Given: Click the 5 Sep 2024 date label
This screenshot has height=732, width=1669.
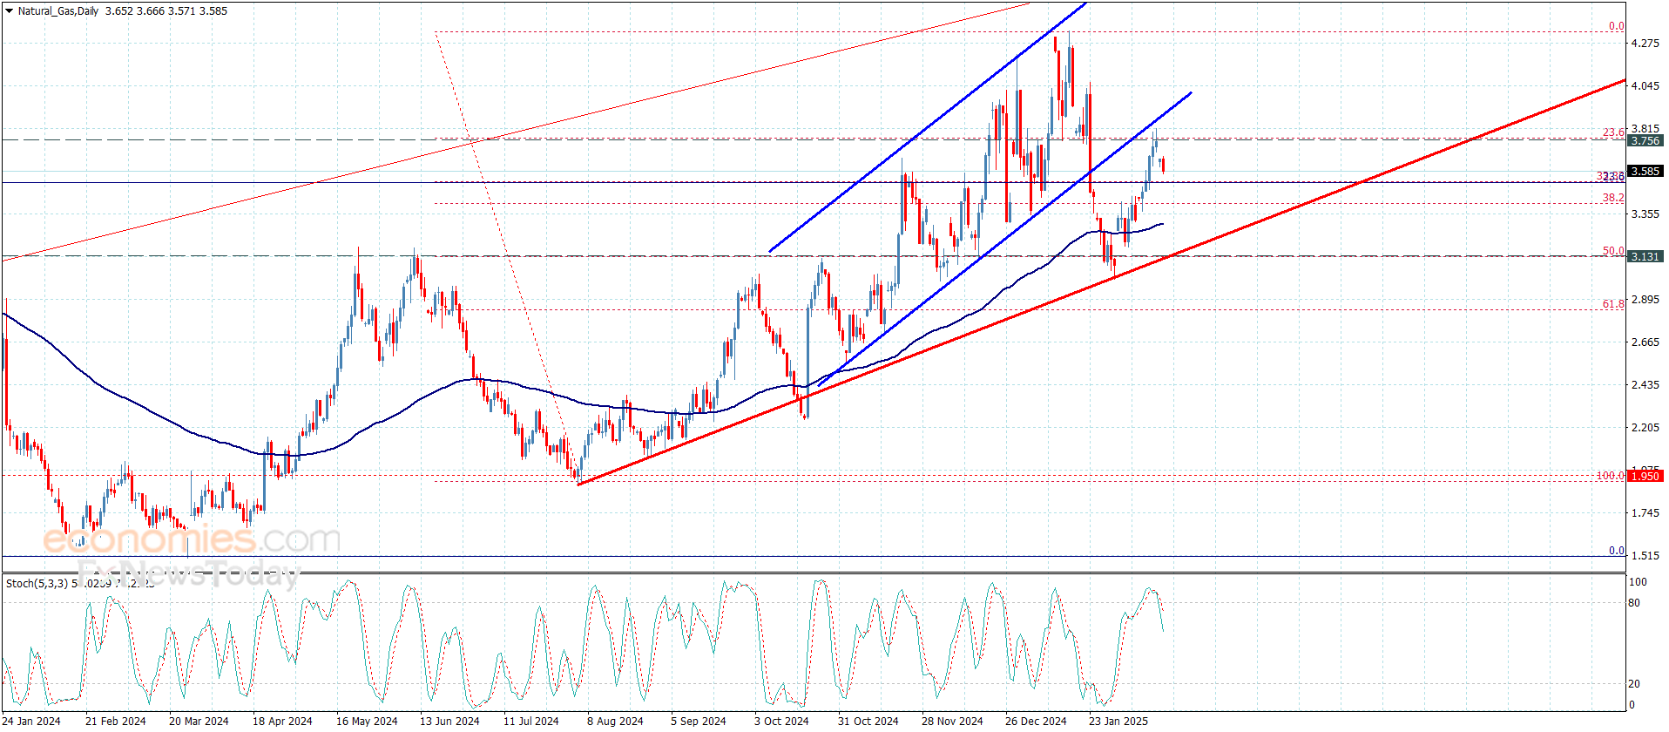Looking at the screenshot, I should pyautogui.click(x=699, y=721).
